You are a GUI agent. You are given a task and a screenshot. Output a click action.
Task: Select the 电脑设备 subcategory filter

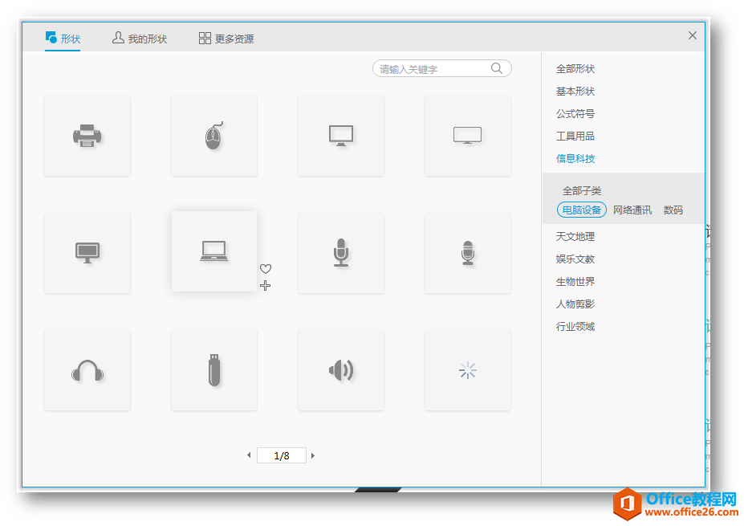click(x=581, y=210)
